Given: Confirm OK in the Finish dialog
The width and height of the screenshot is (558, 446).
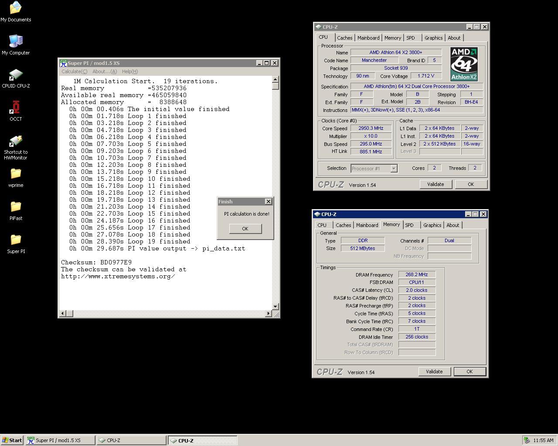Looking at the screenshot, I should pos(245,229).
